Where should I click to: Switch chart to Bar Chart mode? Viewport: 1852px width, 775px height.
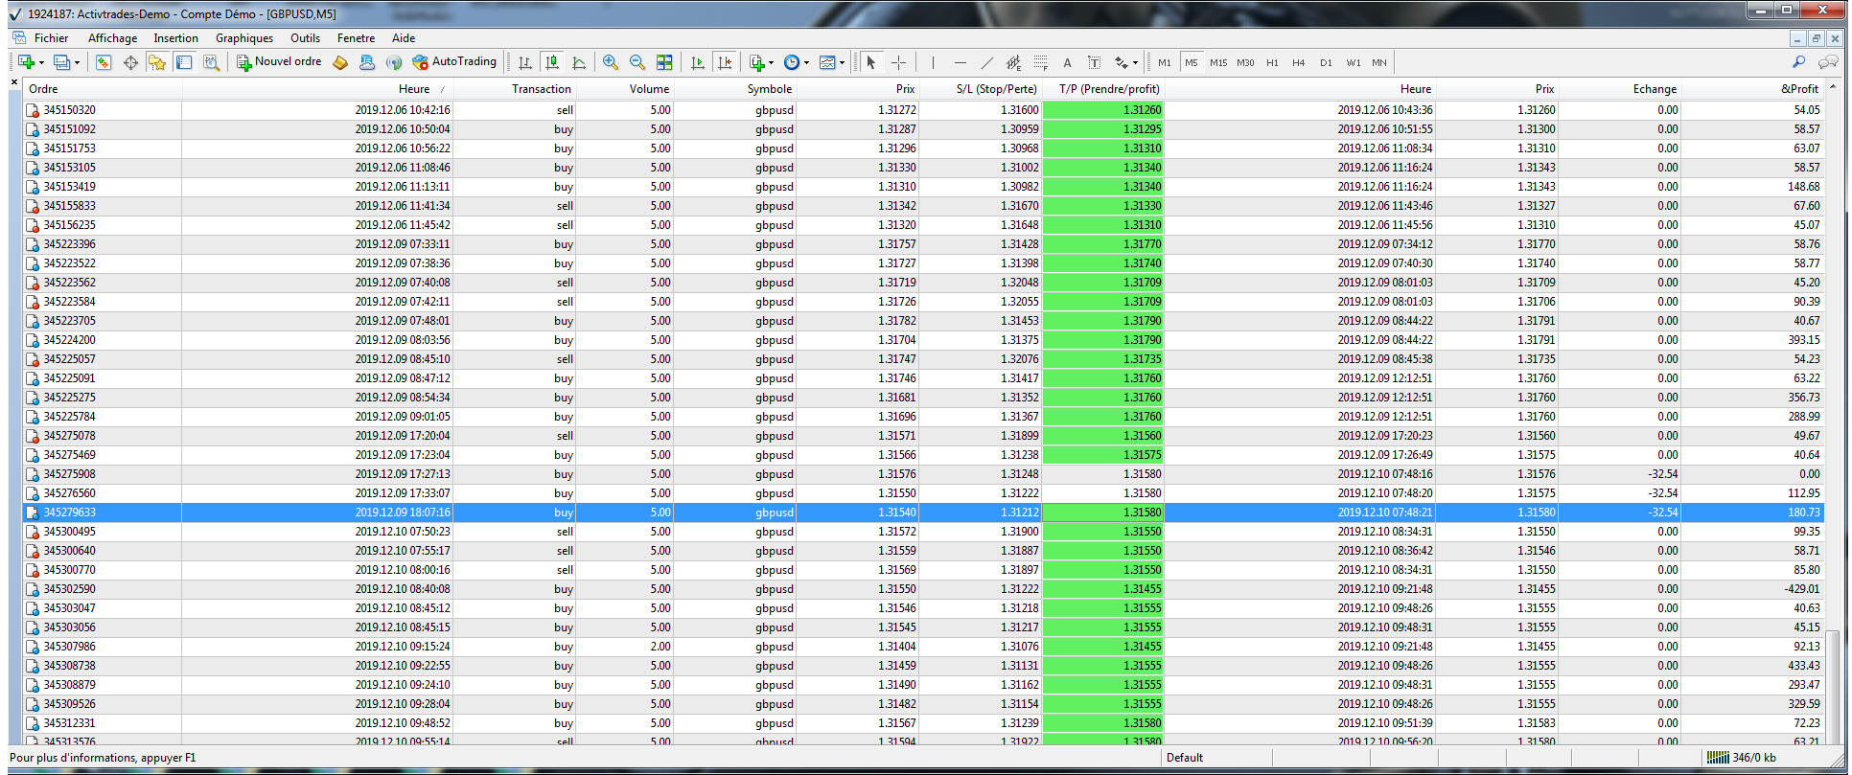pos(525,62)
